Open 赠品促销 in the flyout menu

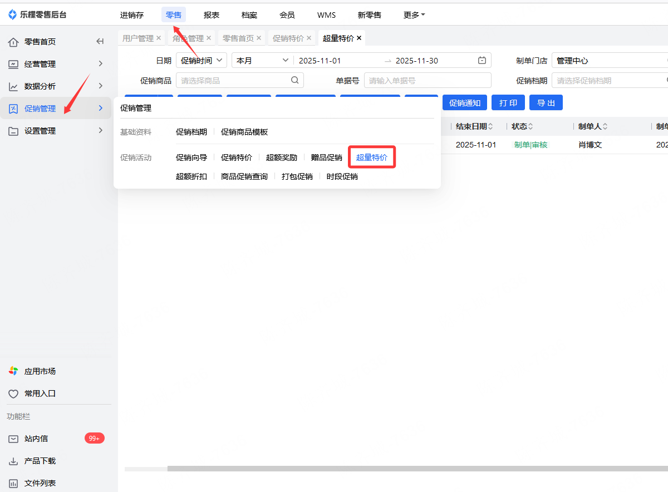(x=327, y=158)
